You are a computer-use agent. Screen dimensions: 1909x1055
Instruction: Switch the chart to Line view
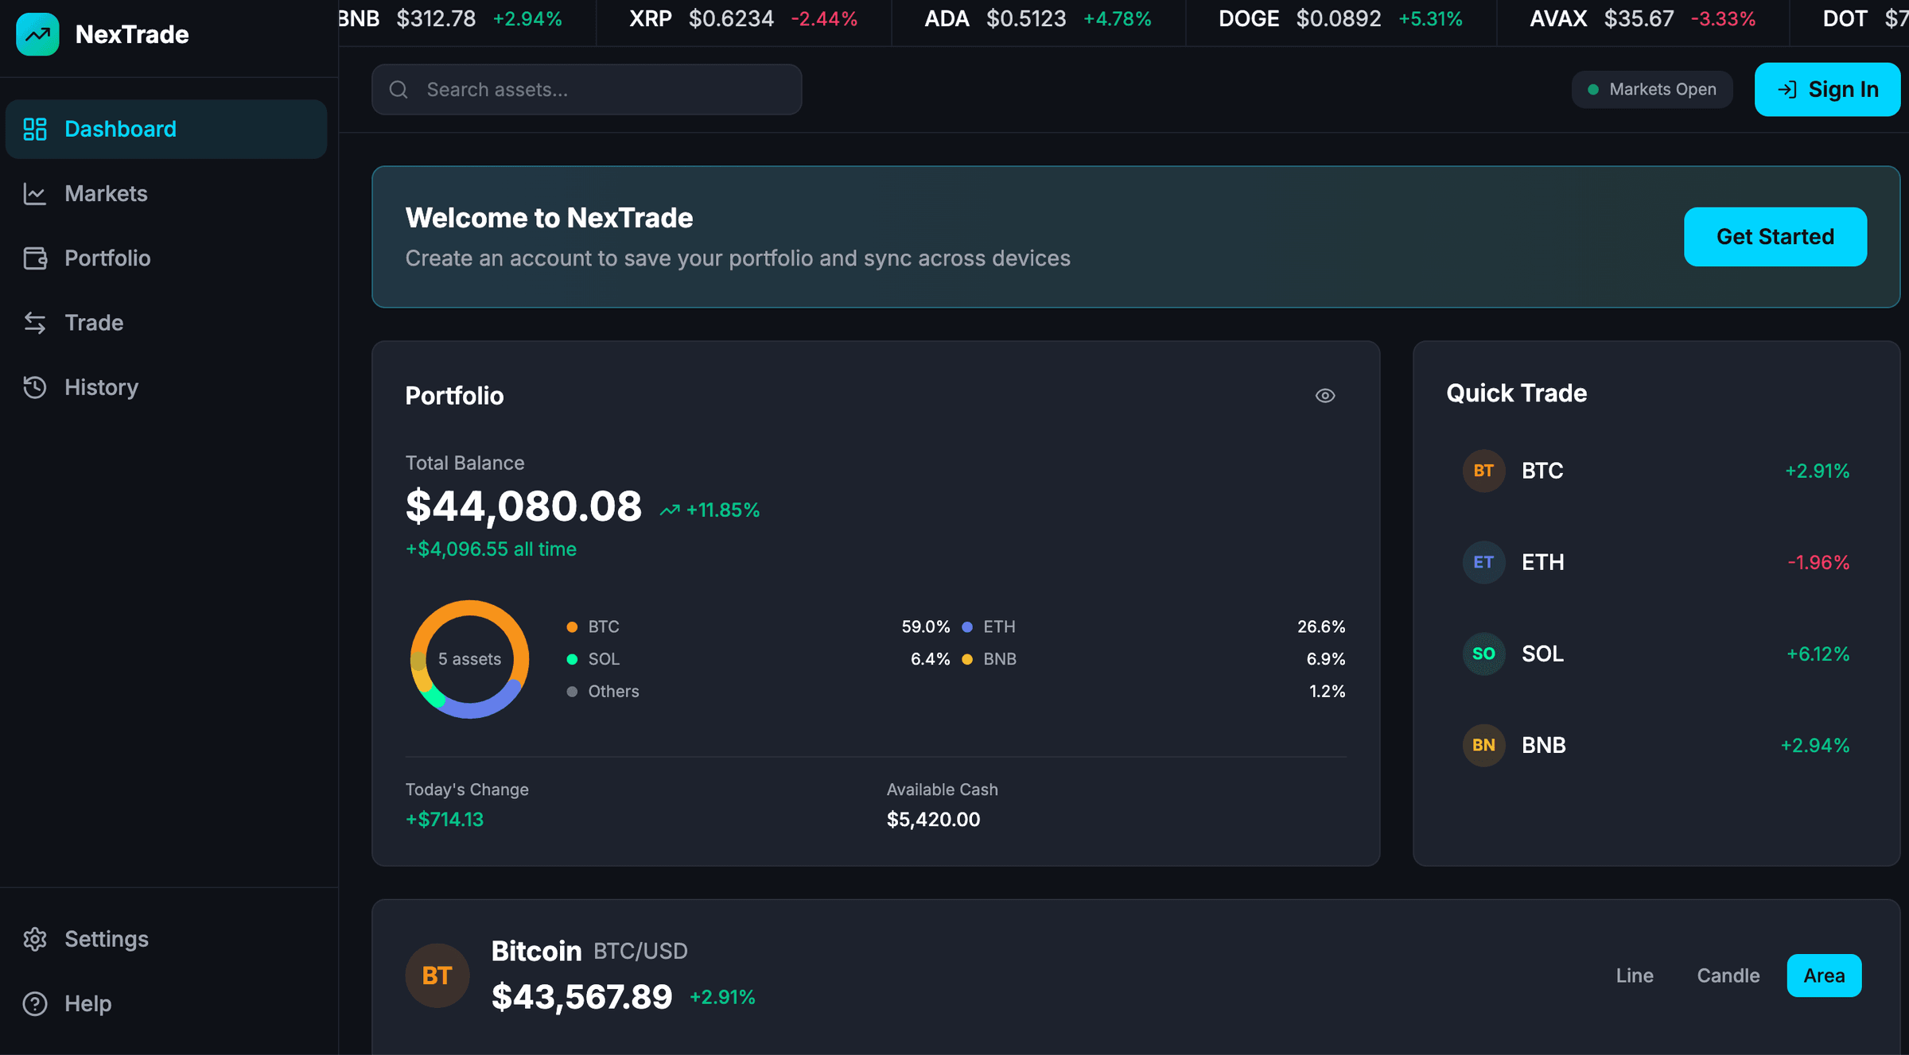coord(1634,975)
